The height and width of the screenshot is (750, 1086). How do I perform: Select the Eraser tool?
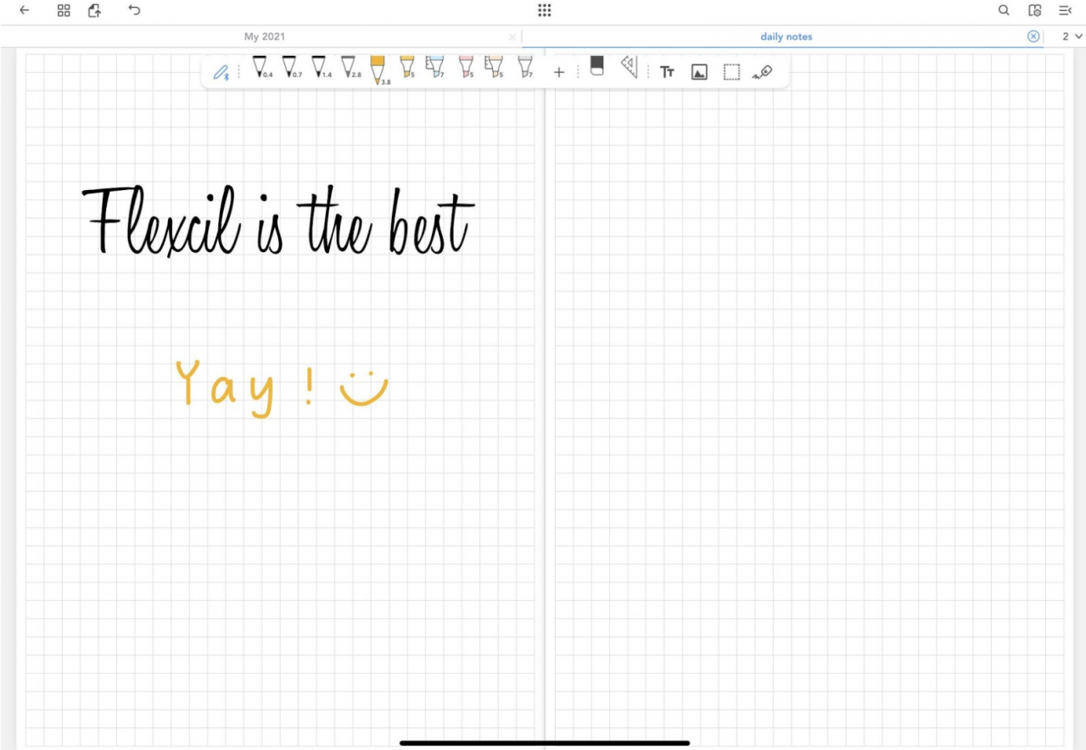tap(596, 71)
